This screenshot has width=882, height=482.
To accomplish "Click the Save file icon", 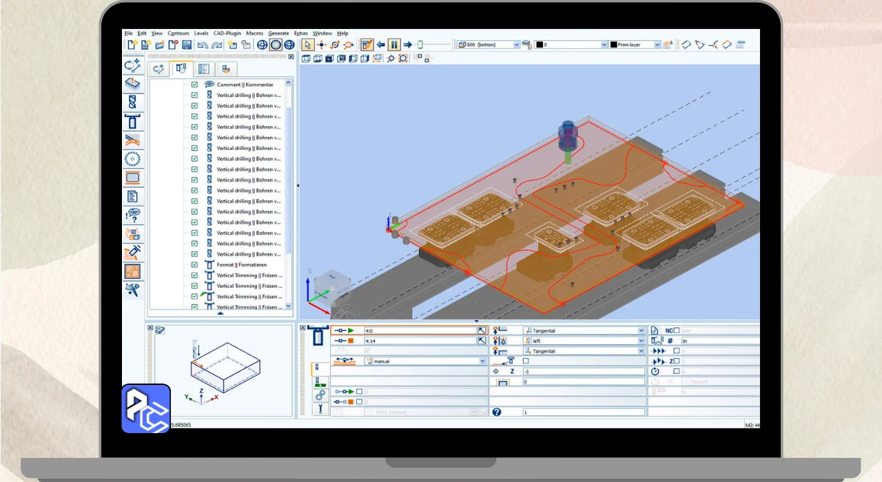I will 187,45.
